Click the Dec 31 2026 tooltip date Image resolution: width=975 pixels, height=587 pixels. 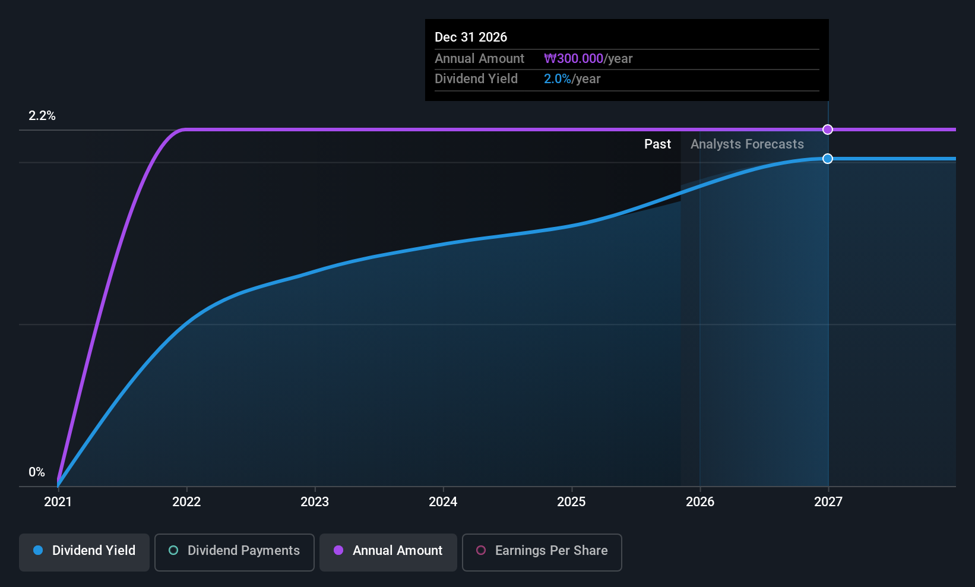(471, 37)
